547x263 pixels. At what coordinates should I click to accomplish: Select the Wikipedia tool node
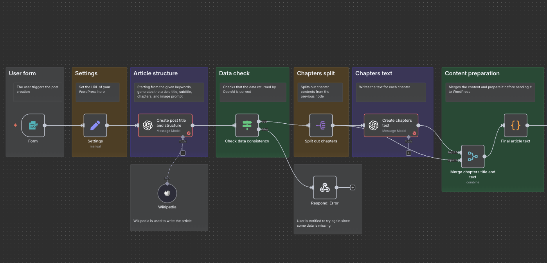(x=167, y=194)
